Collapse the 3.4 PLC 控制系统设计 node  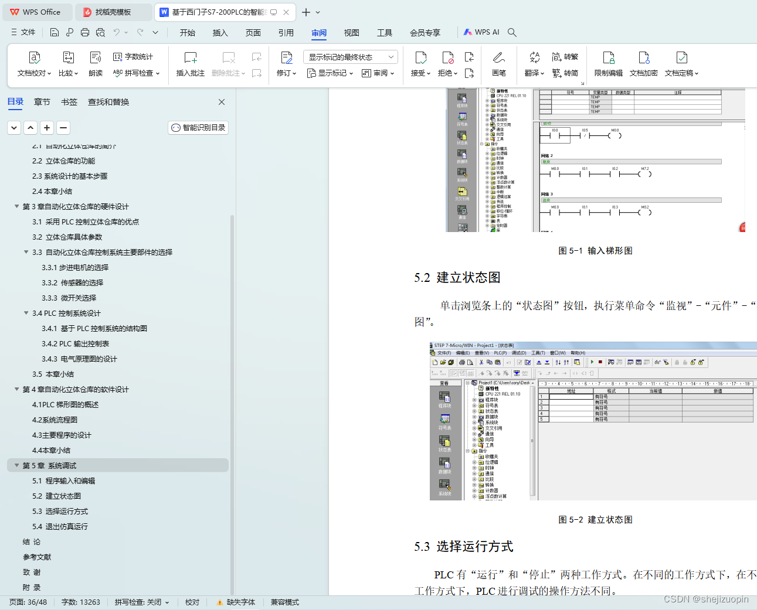(26, 313)
